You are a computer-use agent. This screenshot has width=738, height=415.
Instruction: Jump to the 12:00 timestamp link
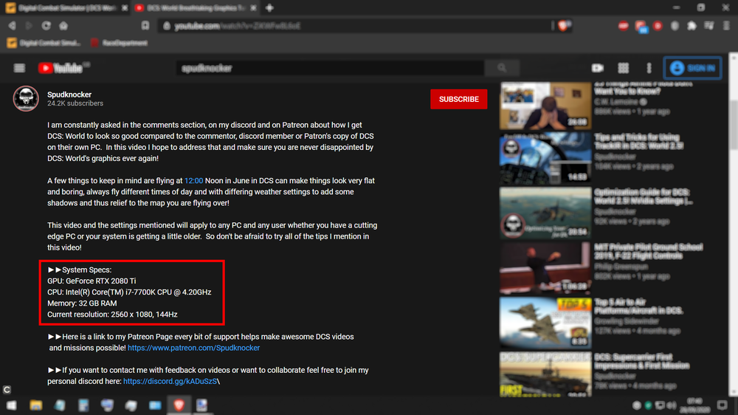coord(193,181)
